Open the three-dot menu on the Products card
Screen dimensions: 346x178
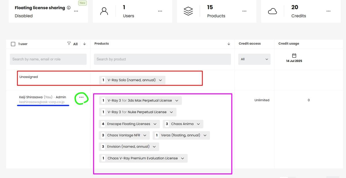[244, 11]
